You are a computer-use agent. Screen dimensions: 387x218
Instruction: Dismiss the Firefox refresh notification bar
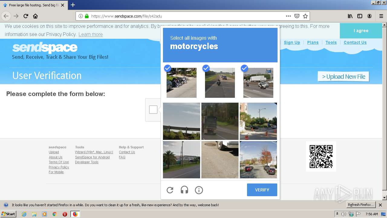click(380, 205)
